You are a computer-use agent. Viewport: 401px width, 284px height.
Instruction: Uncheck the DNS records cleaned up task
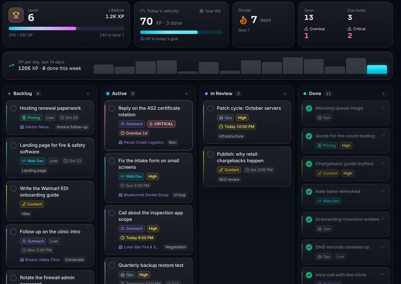tap(309, 247)
